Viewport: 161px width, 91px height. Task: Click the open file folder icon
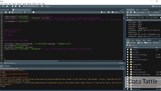tap(7, 6)
